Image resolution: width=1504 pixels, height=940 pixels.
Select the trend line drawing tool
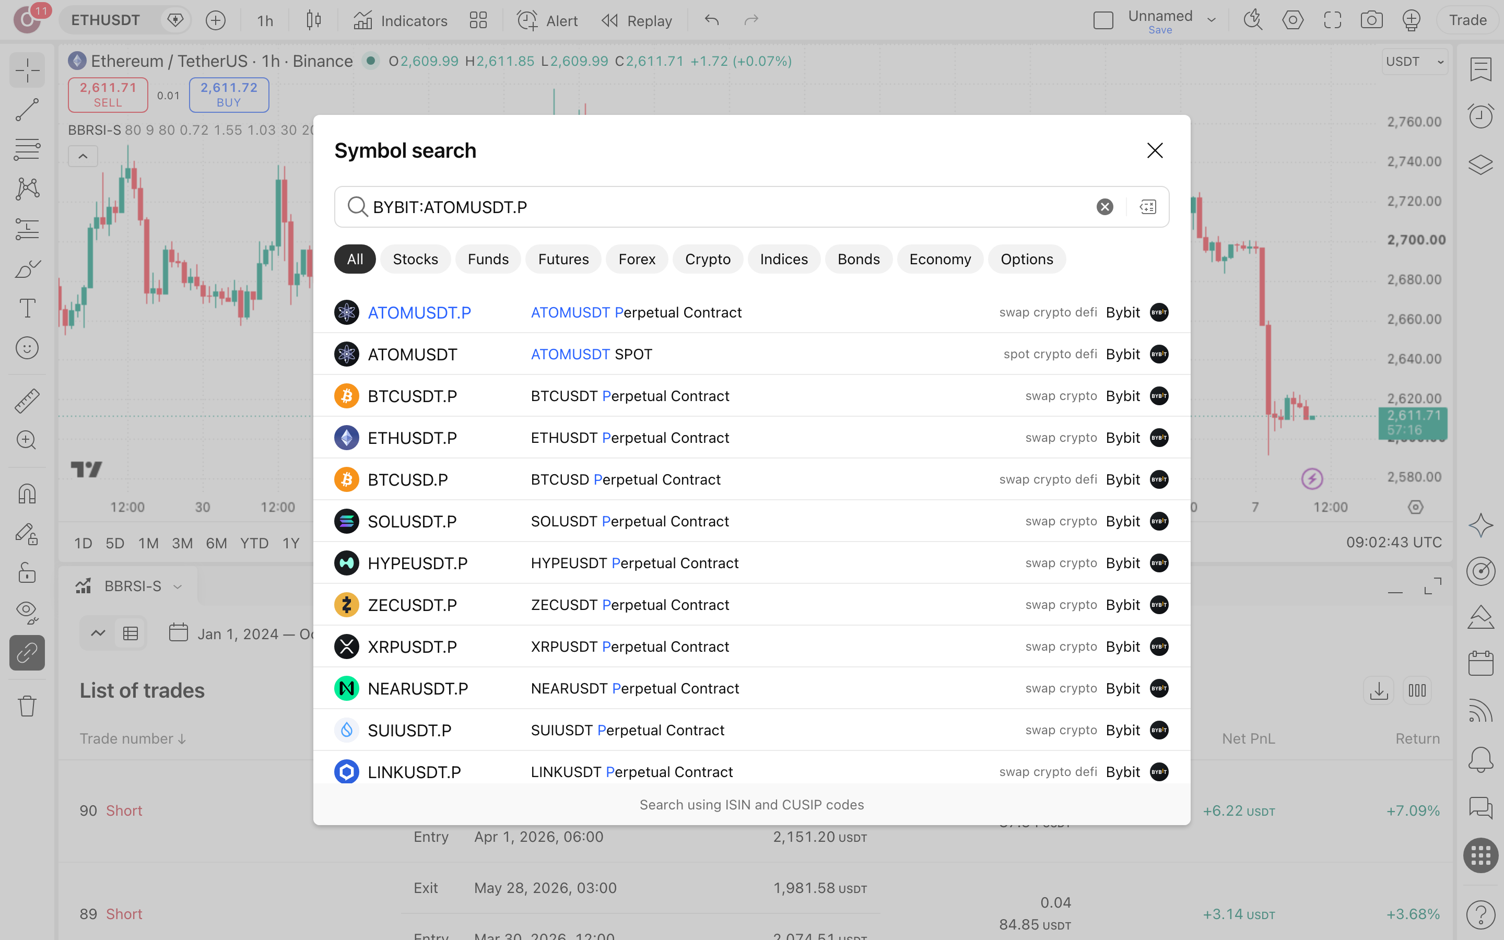tap(27, 110)
